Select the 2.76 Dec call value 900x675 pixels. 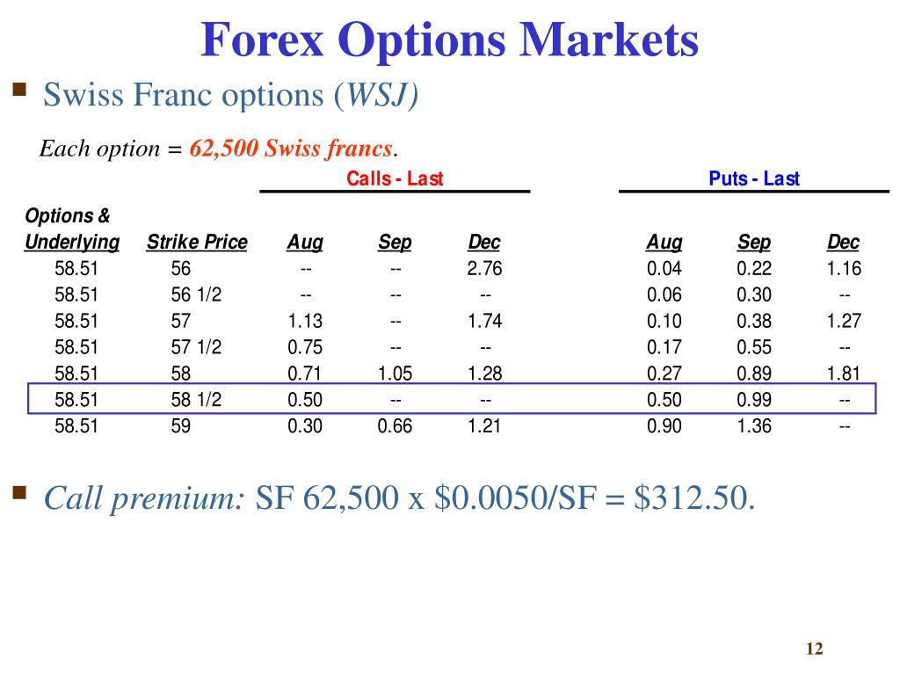tap(484, 269)
